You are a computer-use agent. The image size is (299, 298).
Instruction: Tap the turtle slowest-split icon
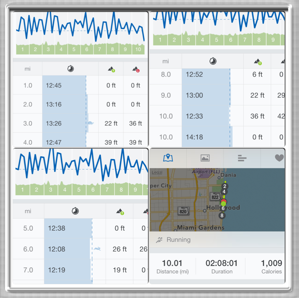(x=91, y=123)
